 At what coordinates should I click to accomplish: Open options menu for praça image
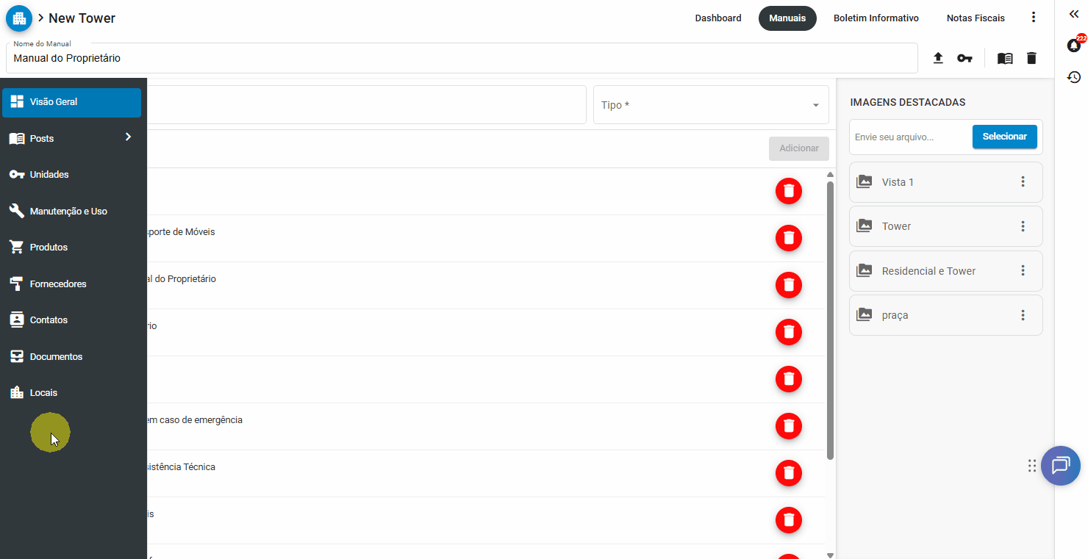(1023, 315)
